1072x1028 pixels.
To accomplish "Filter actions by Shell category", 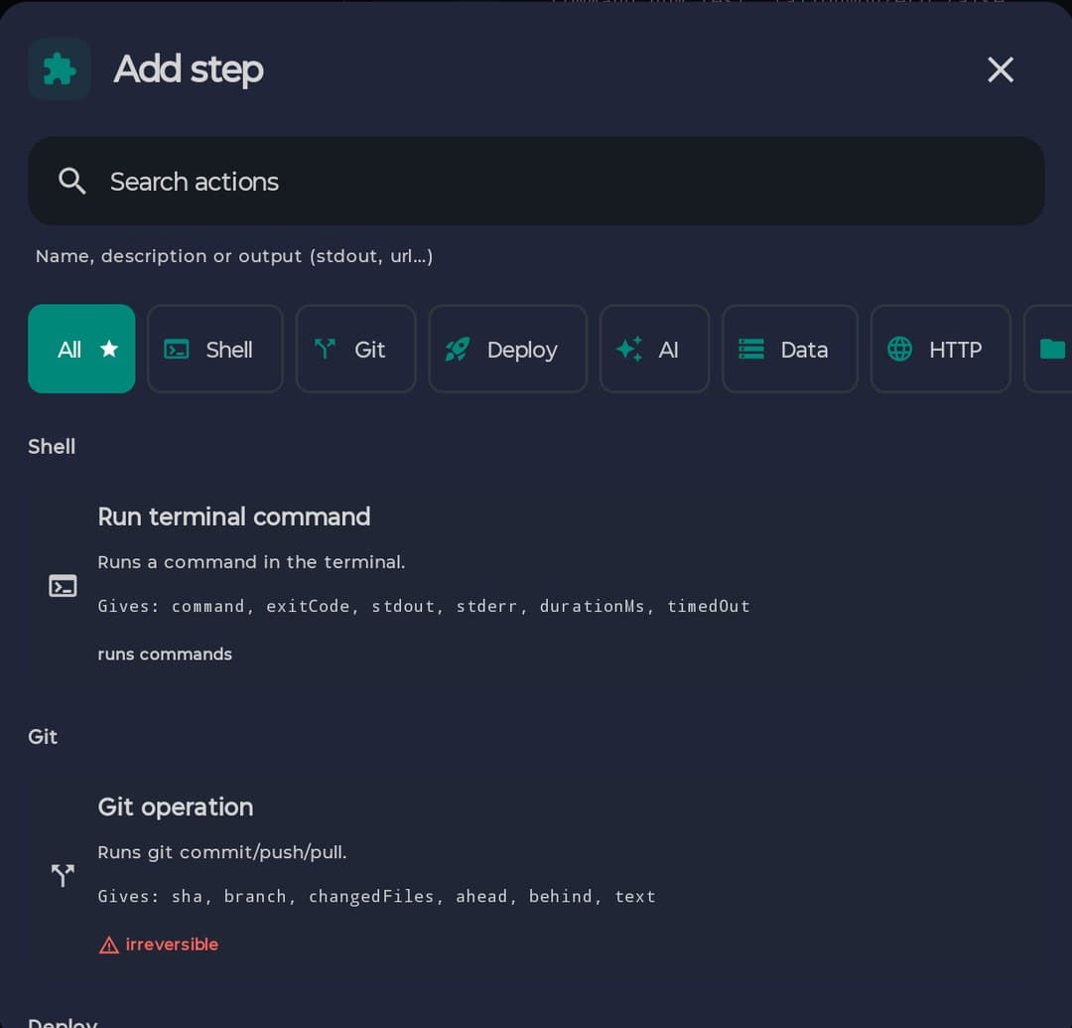I will click(214, 349).
